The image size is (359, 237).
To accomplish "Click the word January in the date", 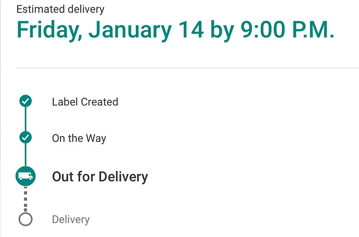I will (x=130, y=30).
